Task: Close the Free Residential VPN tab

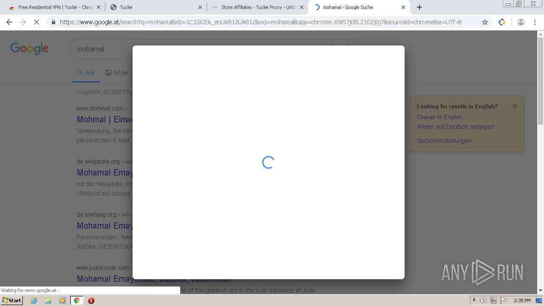Action: (99, 7)
